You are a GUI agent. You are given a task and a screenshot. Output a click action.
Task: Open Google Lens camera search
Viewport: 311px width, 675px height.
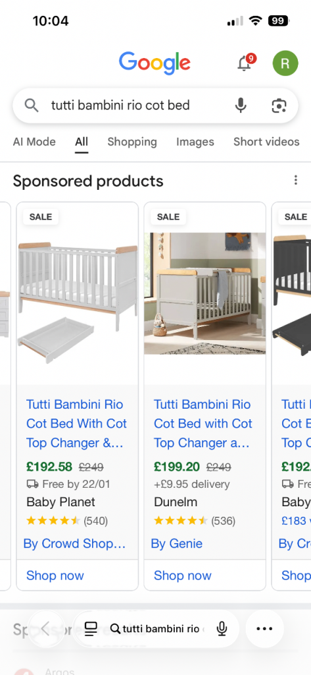[x=279, y=105]
